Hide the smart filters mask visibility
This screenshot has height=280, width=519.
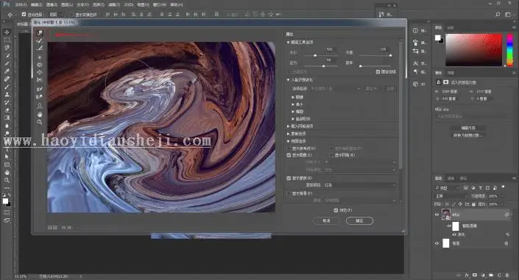(x=449, y=226)
